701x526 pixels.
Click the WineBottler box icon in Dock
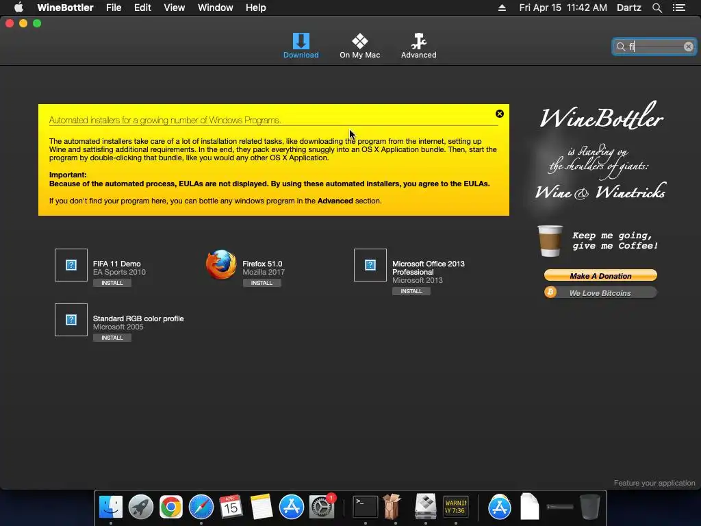392,506
